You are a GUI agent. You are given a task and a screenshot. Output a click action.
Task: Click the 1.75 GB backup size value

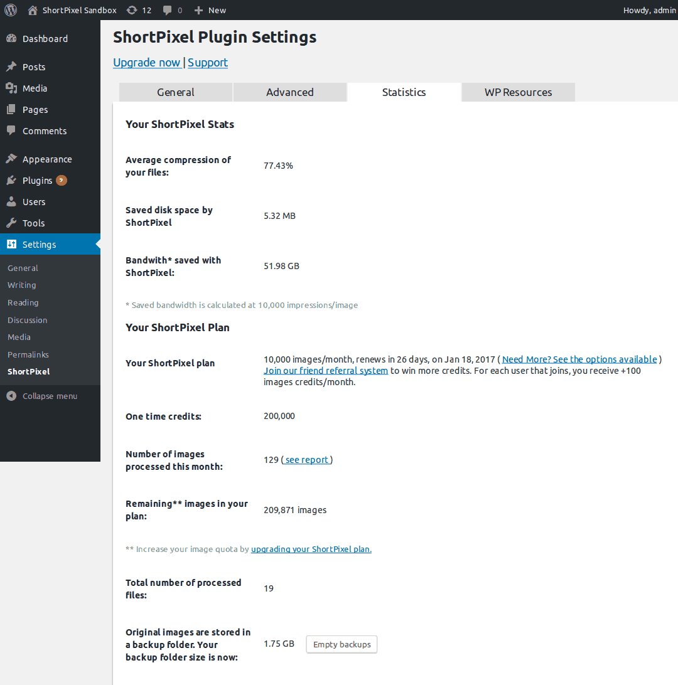279,644
